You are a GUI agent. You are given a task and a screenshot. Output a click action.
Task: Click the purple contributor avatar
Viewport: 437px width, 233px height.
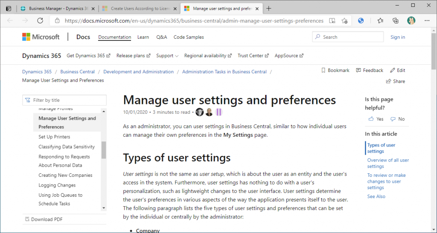pyautogui.click(x=219, y=112)
